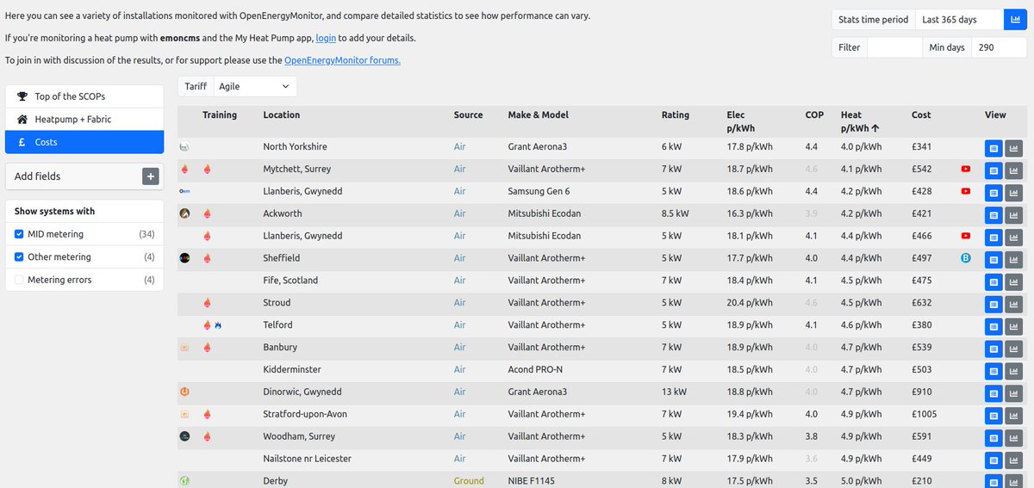Toggle the MID metering checkbox
The width and height of the screenshot is (1034, 488).
20,234
